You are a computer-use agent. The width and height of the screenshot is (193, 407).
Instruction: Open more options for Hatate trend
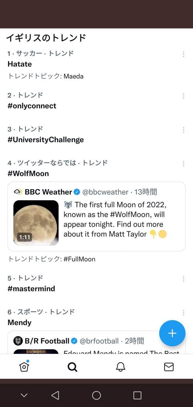pos(183,54)
